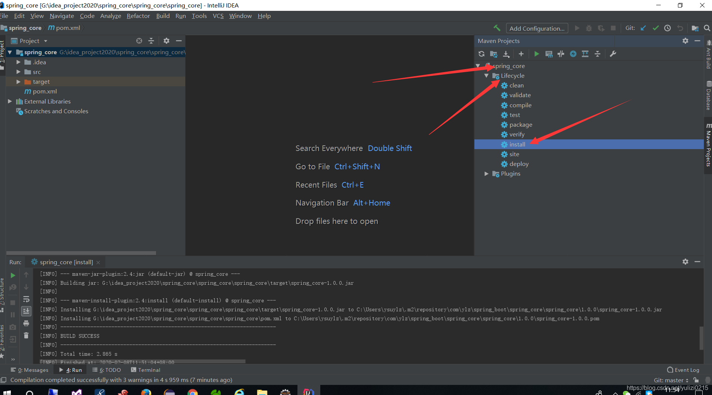The height and width of the screenshot is (395, 712).
Task: Click Add Configuration button
Action: [537, 28]
